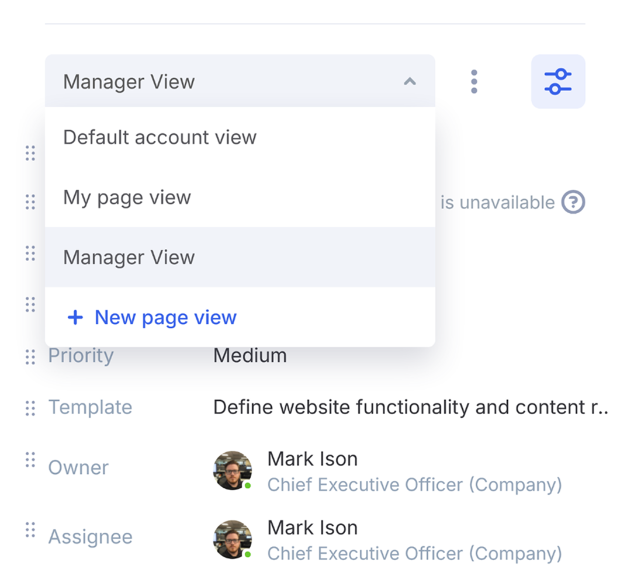Viewport: 634px width, 576px height.
Task: Choose Manager View from the list
Action: [x=129, y=258]
